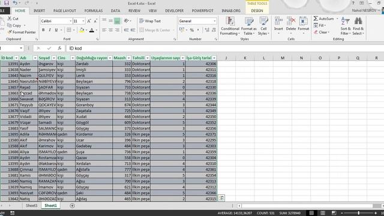Increase font size with large A icon
This screenshot has width=384, height=216.
(x=89, y=21)
